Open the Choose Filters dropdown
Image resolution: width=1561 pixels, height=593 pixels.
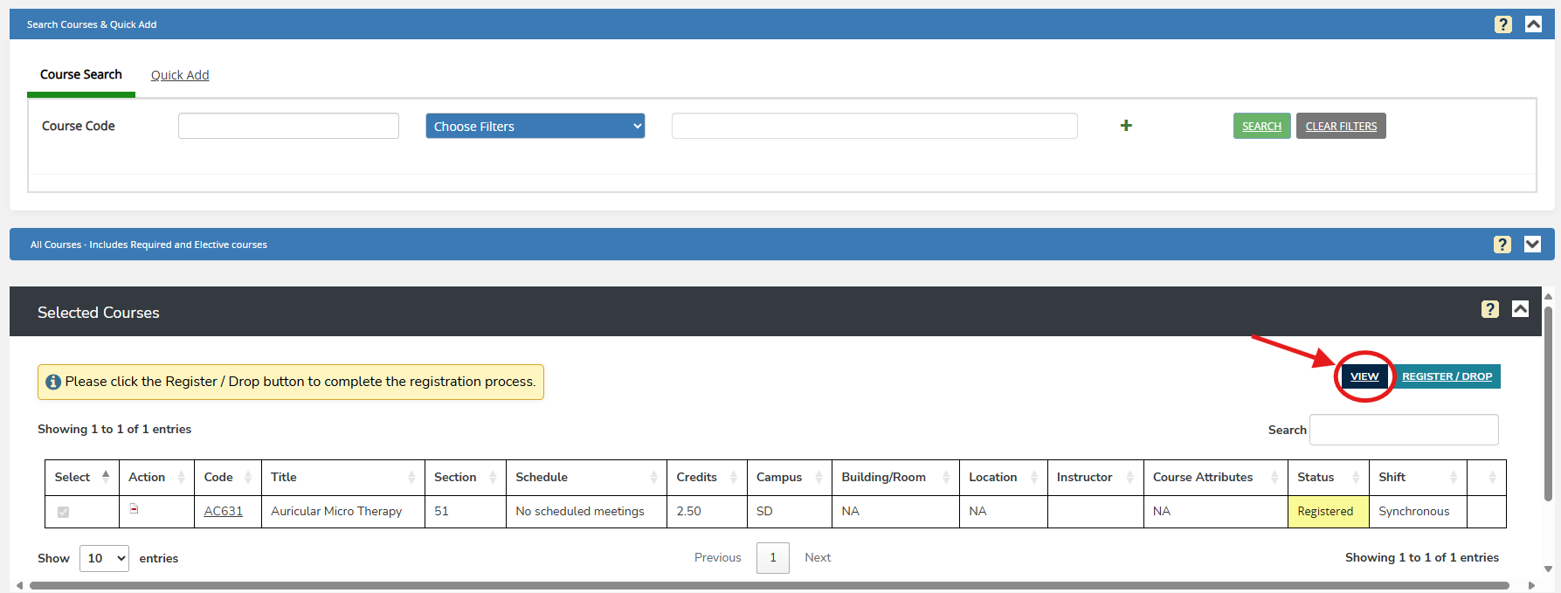535,126
